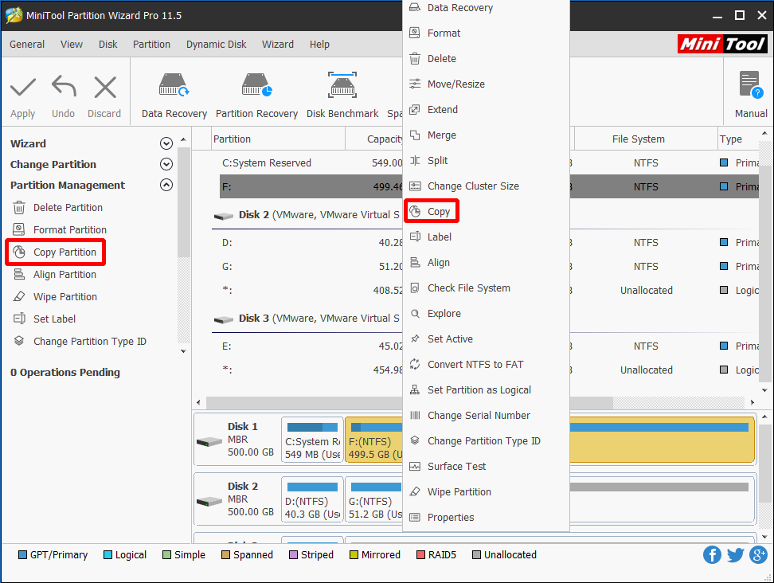The width and height of the screenshot is (774, 583).
Task: Click the Partition column header
Action: pyautogui.click(x=278, y=139)
